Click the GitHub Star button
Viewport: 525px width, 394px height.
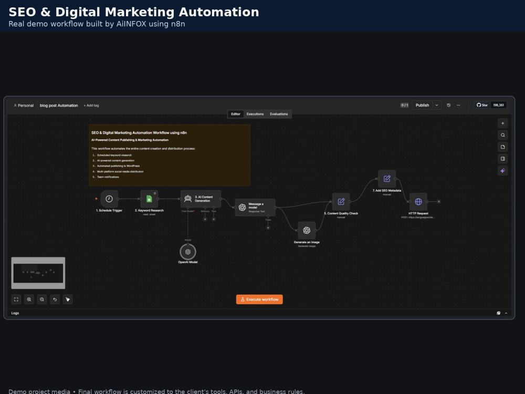coord(482,105)
